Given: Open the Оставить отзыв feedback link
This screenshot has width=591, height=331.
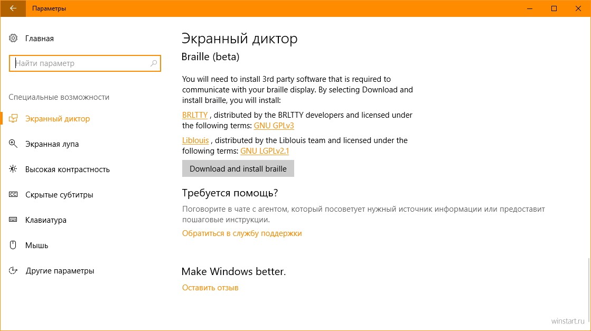Looking at the screenshot, I should pos(210,287).
